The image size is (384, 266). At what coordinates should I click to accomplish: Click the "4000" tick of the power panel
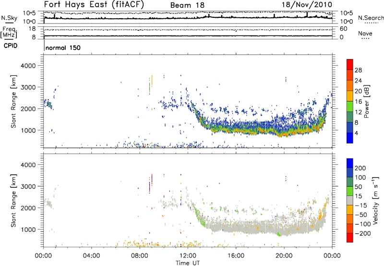tap(28, 66)
